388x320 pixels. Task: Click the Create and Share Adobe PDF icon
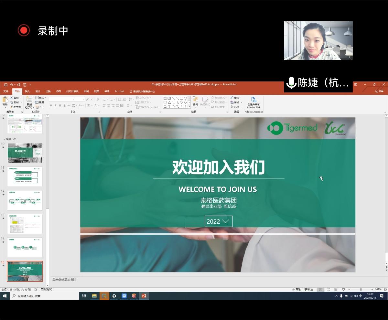254,100
